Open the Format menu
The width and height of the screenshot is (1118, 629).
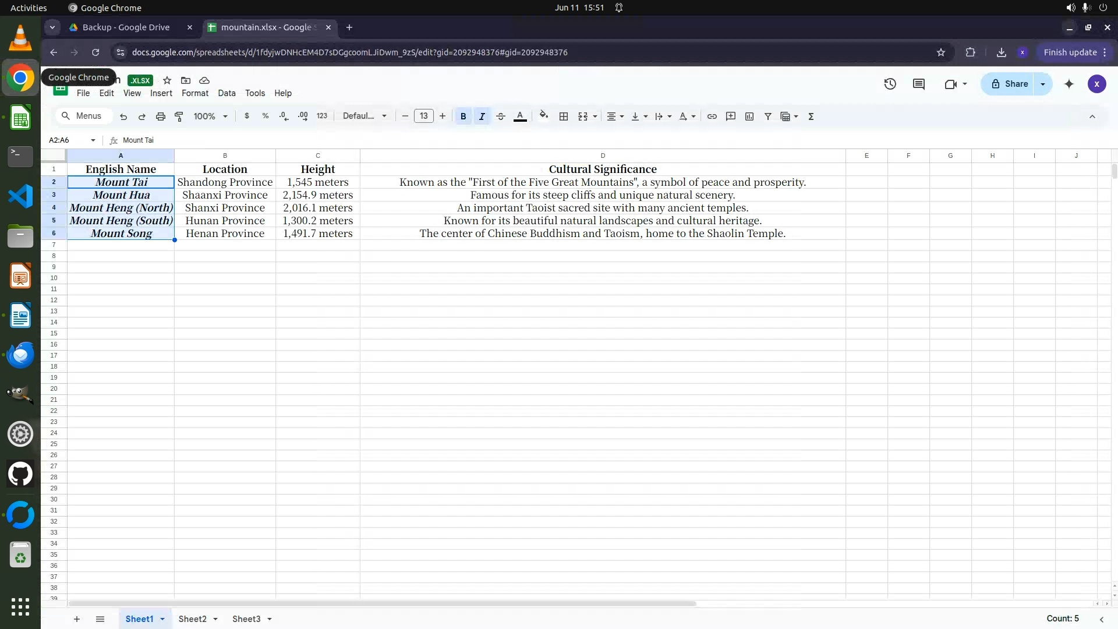pyautogui.click(x=194, y=93)
